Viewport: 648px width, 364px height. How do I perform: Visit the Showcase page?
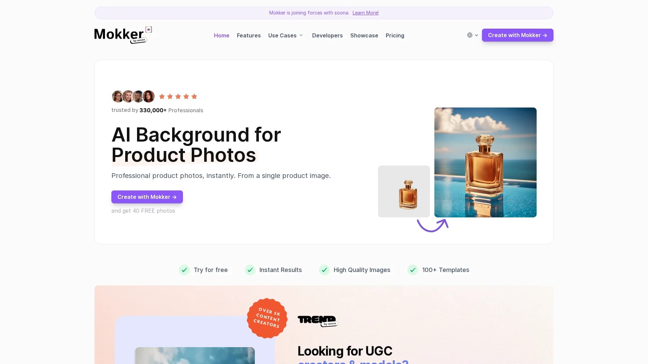[364, 35]
